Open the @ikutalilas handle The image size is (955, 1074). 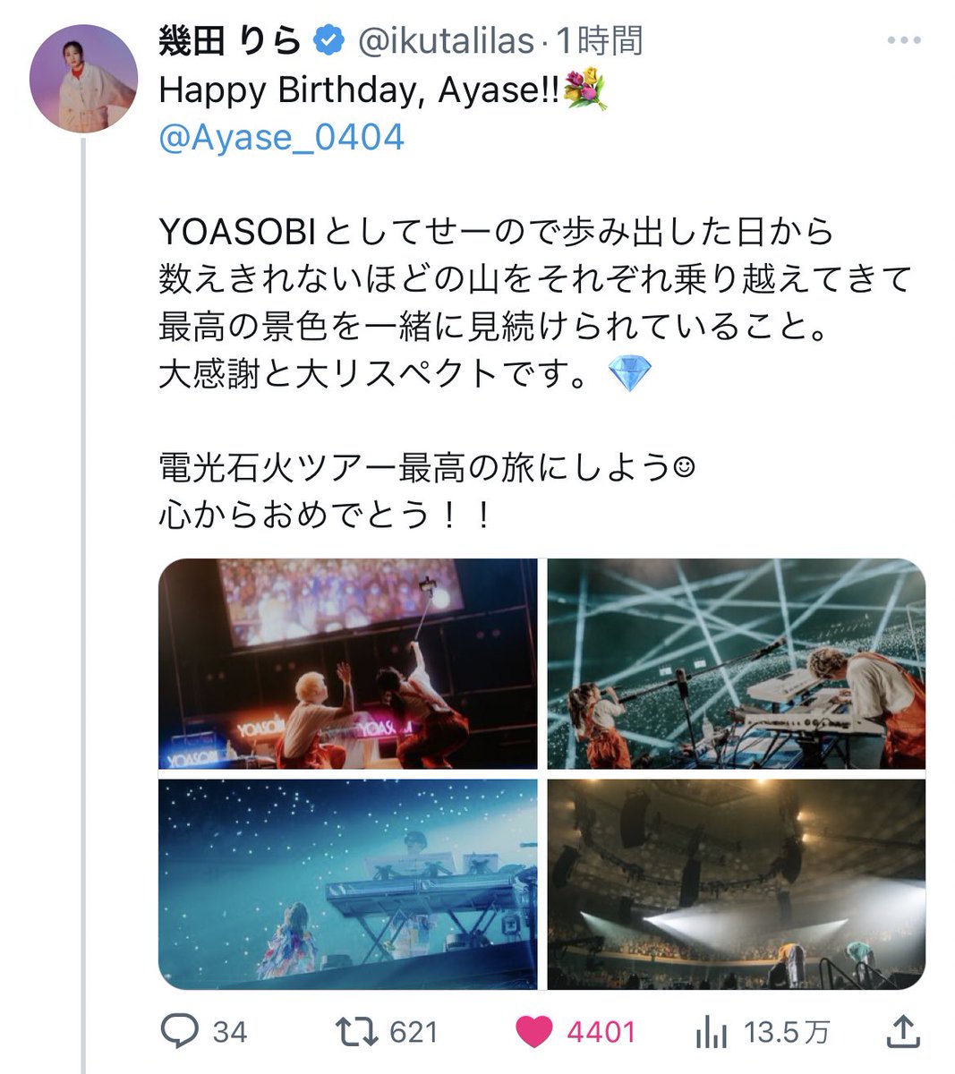coord(446,40)
